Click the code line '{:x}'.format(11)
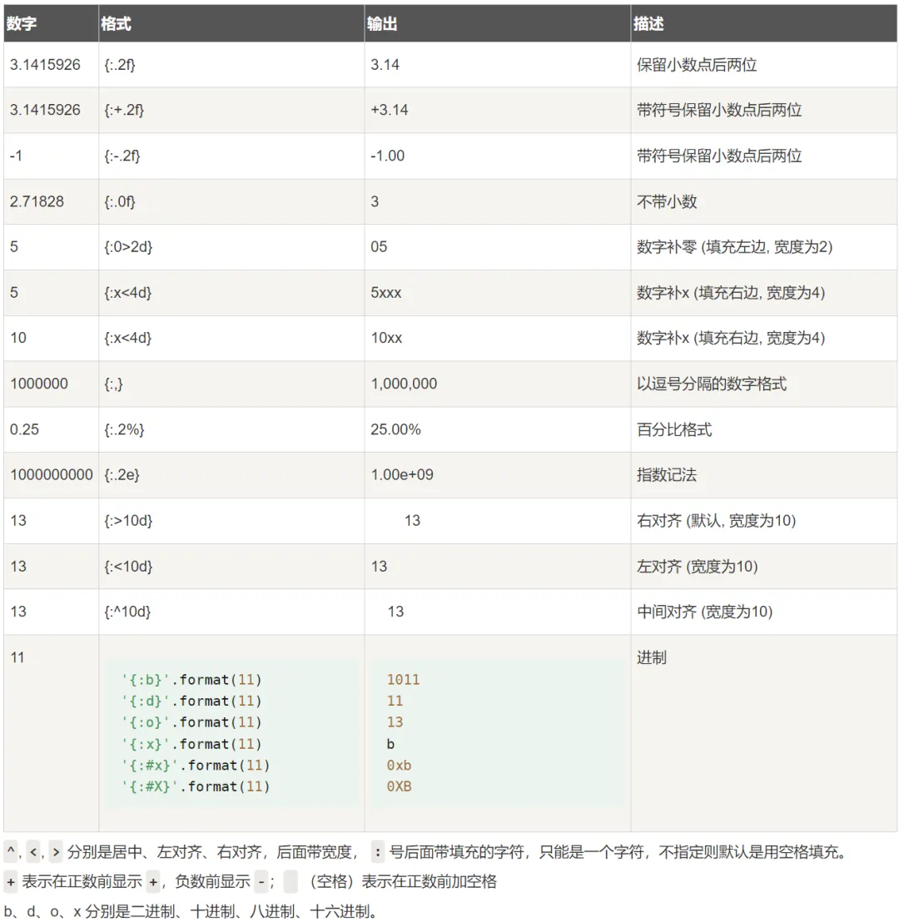 coord(191,745)
